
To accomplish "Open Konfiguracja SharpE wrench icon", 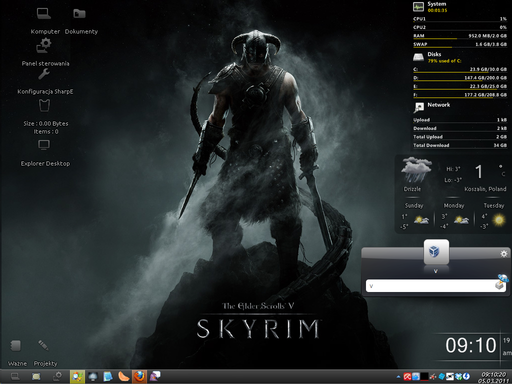I will pyautogui.click(x=44, y=74).
